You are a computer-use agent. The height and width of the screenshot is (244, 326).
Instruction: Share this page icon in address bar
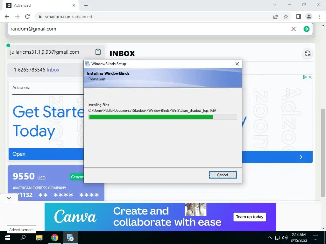pyautogui.click(x=276, y=17)
